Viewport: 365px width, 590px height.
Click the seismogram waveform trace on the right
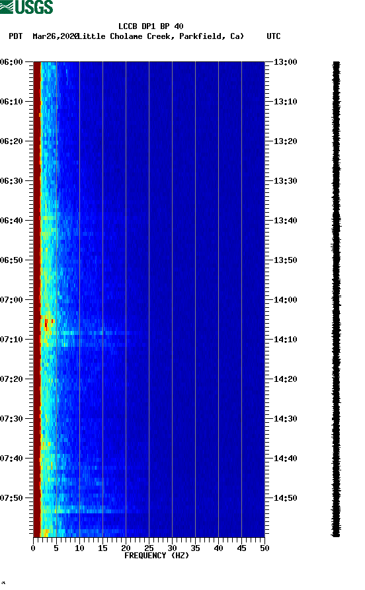[336, 299]
